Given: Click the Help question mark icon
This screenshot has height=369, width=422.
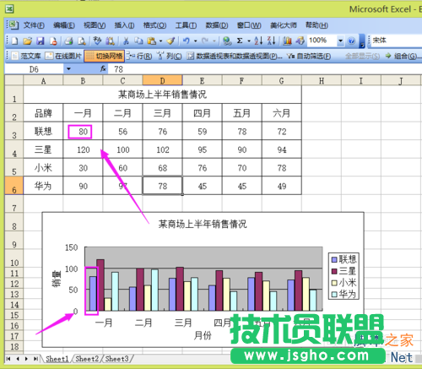Looking at the screenshot, I should tap(351, 41).
